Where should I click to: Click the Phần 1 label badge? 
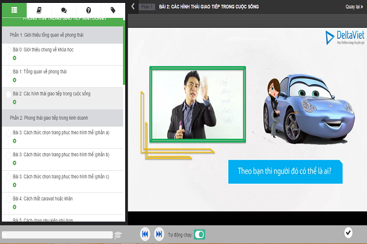147,7
